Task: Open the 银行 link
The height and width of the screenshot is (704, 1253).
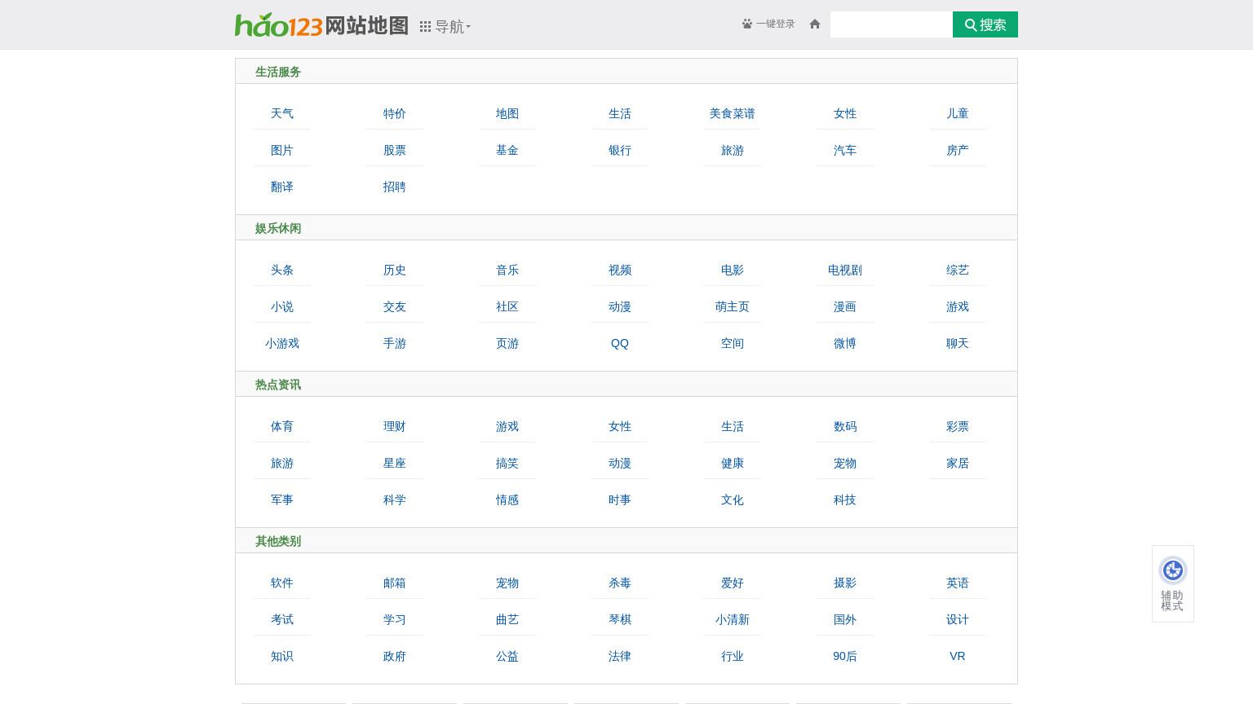Action: coord(620,150)
